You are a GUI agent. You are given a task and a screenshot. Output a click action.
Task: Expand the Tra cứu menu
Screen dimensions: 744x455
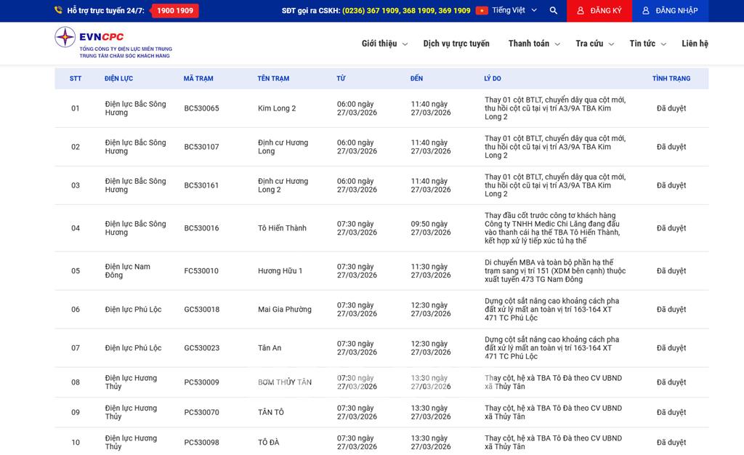pos(594,44)
